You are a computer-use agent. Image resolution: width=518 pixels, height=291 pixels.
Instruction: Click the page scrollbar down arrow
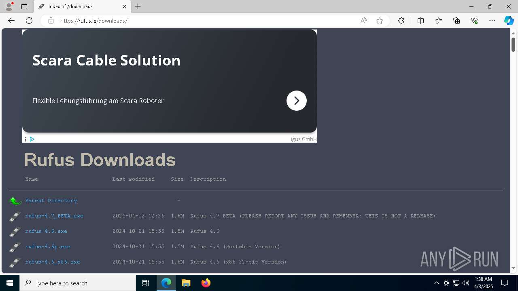point(513,268)
